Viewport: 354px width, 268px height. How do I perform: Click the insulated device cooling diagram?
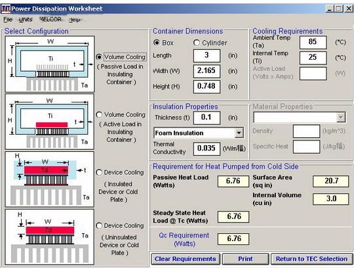click(50, 179)
